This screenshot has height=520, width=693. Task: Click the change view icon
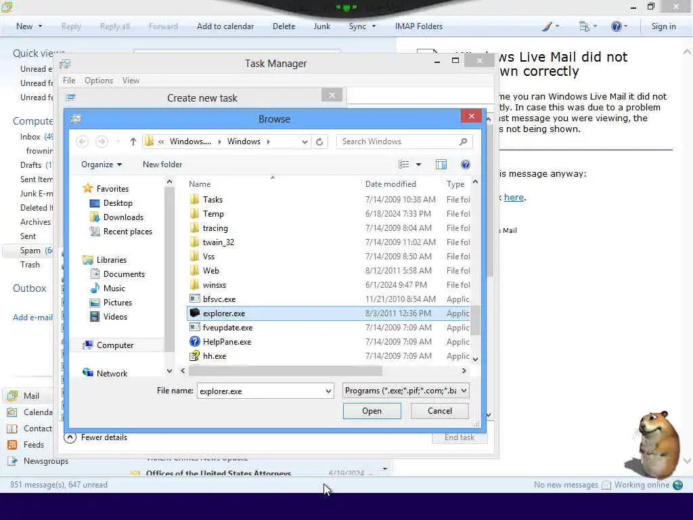(403, 165)
